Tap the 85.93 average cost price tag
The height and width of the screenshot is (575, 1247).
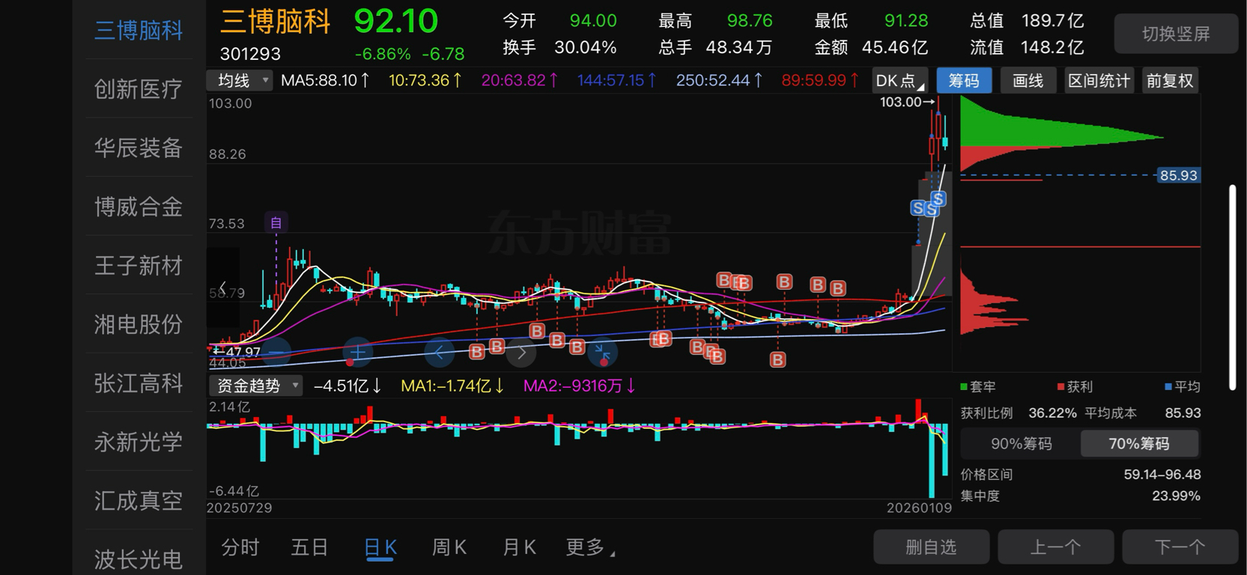[x=1178, y=175]
